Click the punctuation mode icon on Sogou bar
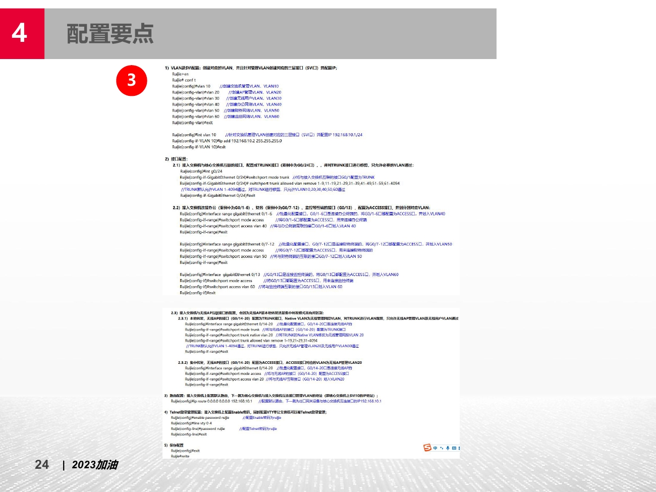Screen dimensions: 656x492 [441, 448]
